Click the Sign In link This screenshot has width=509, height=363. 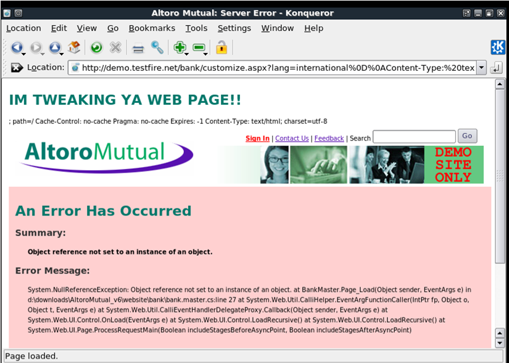tap(257, 138)
